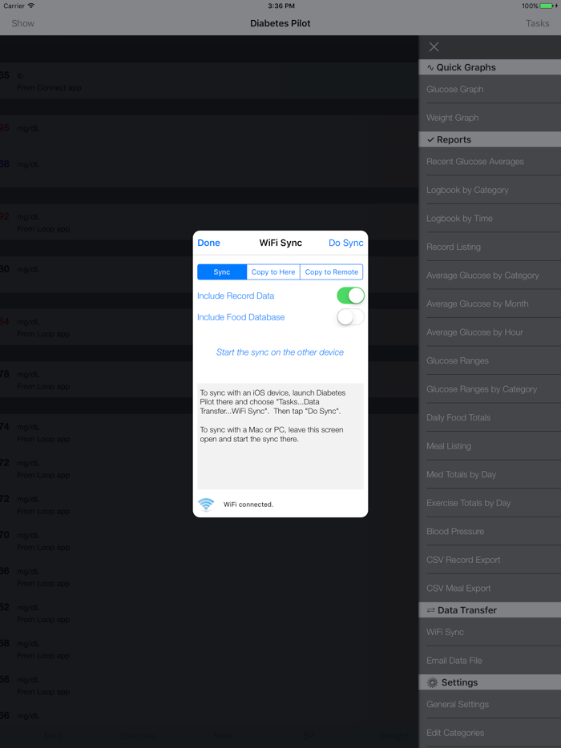
Task: Tap the Reports checkmark icon
Action: [430, 140]
